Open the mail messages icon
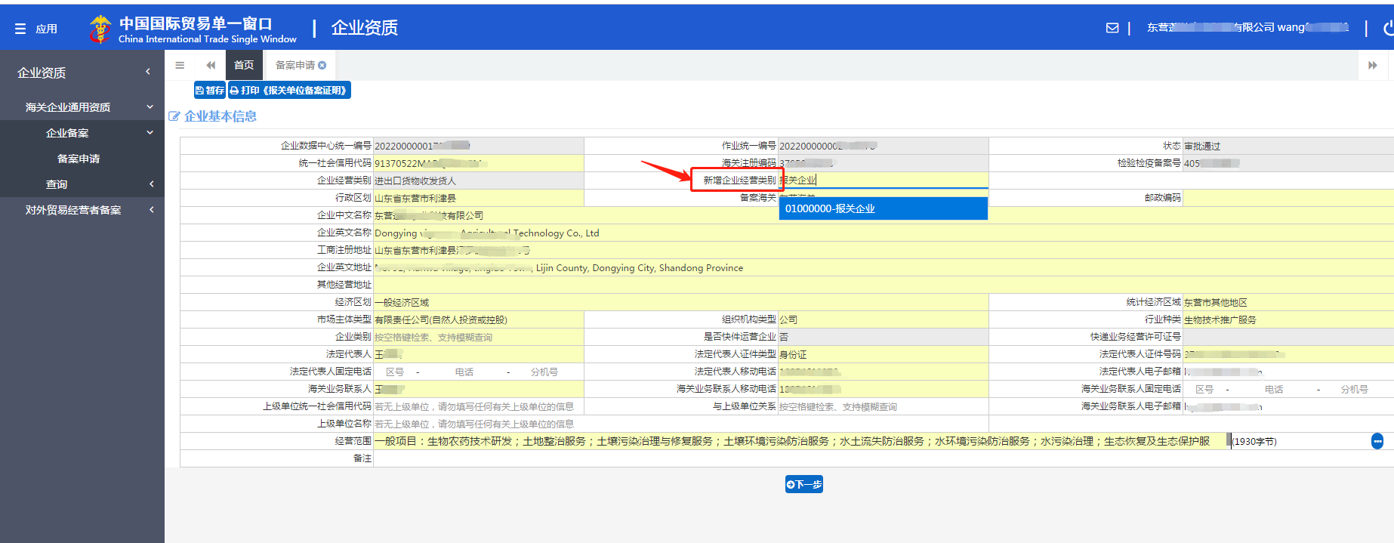This screenshot has height=543, width=1394. (1112, 28)
